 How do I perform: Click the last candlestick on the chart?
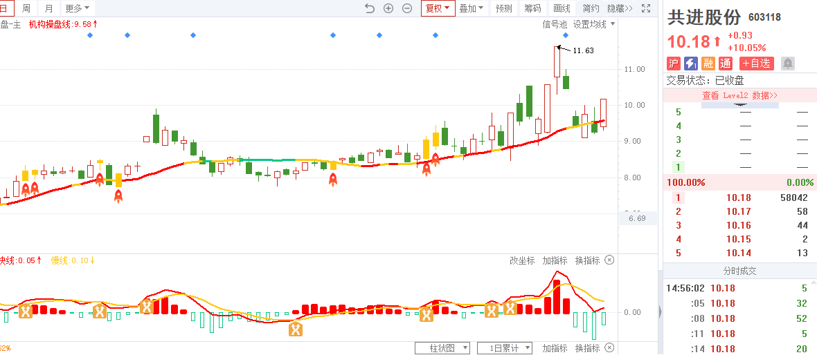603,113
